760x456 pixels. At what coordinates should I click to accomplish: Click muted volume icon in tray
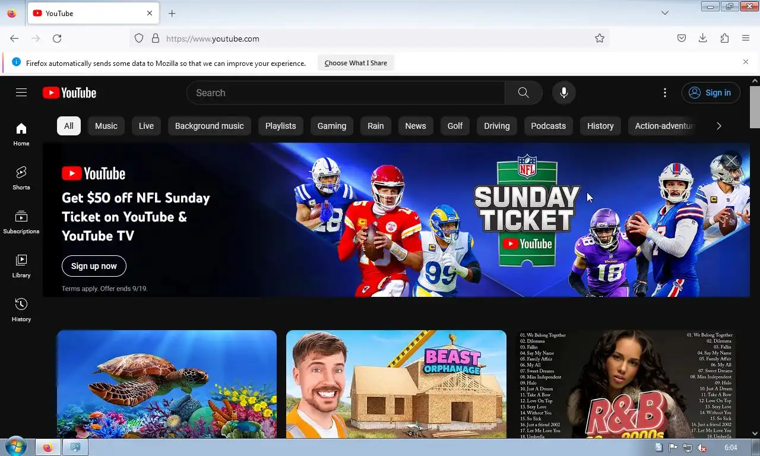(x=701, y=448)
